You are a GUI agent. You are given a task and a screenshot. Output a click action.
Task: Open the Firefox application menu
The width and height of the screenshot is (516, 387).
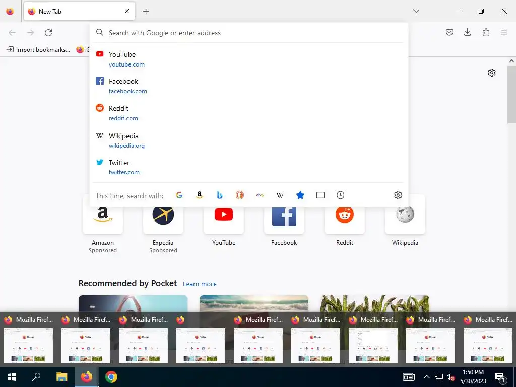click(504, 32)
